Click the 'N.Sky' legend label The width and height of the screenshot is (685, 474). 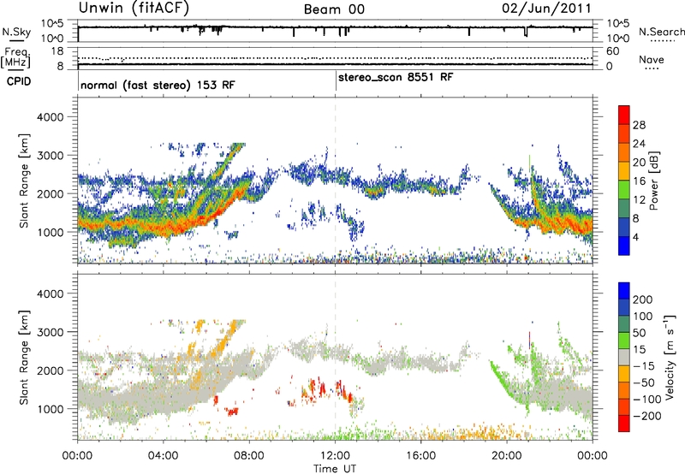(16, 32)
